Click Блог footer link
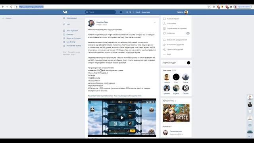The image size is (254, 143). tap(64, 52)
